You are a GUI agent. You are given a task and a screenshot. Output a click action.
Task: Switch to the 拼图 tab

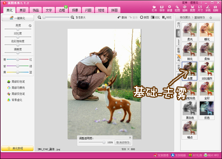[x=114, y=10]
